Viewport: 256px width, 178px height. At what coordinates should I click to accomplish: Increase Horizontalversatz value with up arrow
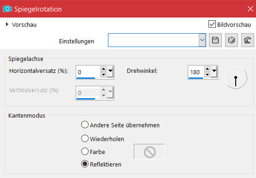pyautogui.click(x=103, y=69)
